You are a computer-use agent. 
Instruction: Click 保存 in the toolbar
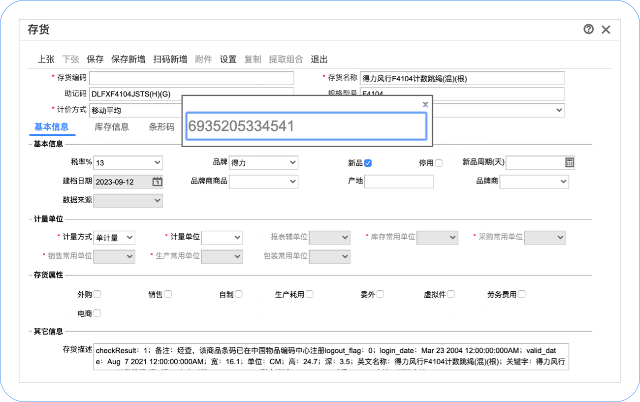click(95, 60)
